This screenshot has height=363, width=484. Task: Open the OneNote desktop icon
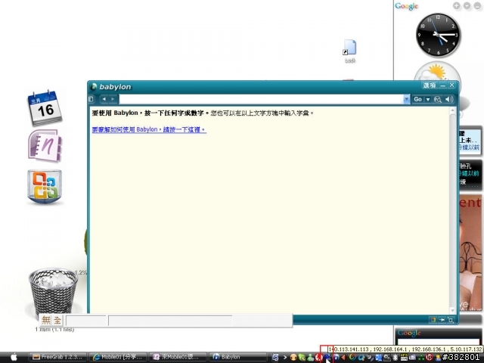pos(45,145)
